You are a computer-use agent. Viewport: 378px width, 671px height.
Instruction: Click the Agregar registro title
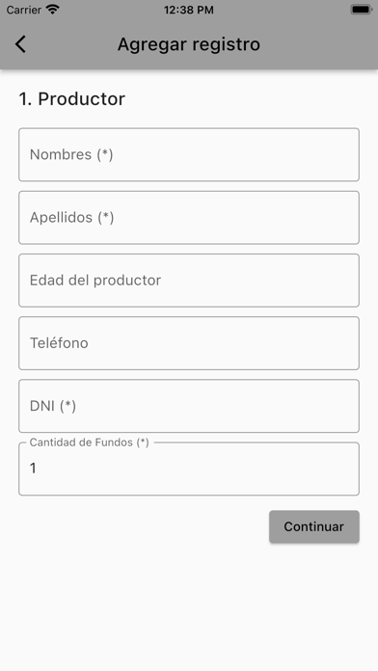(x=189, y=44)
